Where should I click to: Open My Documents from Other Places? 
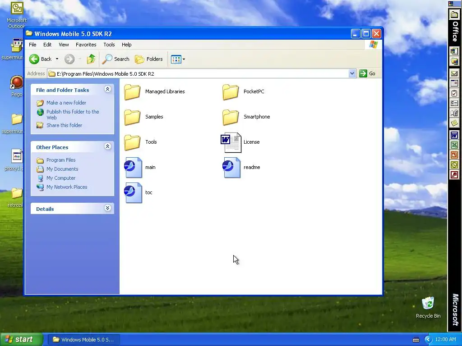click(x=62, y=169)
